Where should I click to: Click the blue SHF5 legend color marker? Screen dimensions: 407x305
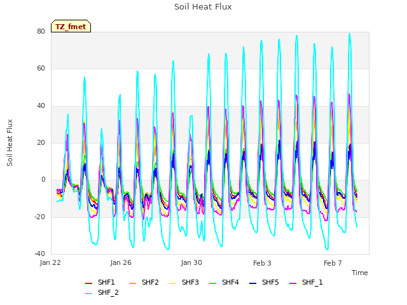coord(253,283)
